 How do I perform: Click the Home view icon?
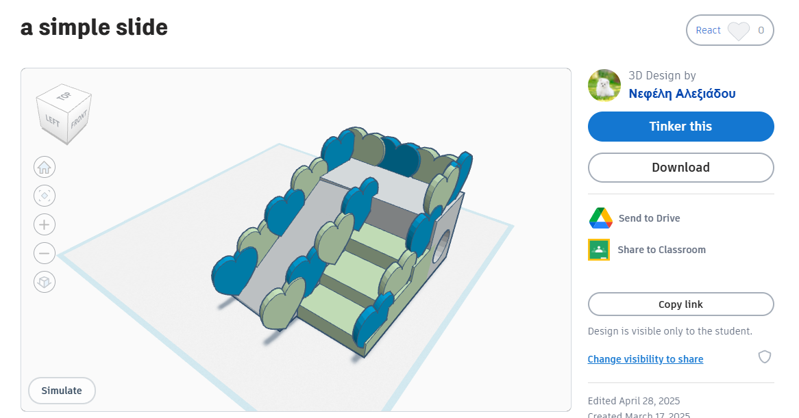pos(45,167)
